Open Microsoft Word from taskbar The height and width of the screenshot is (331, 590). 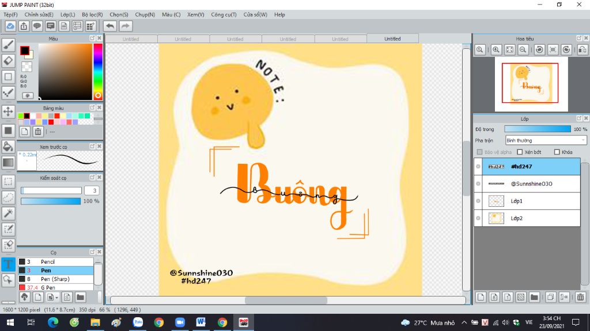coord(201,322)
